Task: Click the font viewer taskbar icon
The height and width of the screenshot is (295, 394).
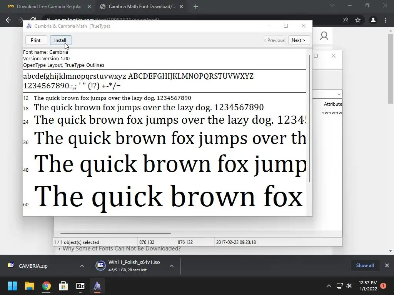Action: (97, 286)
